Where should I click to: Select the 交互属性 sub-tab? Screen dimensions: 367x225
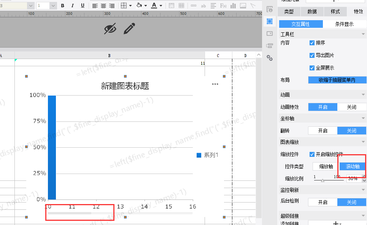301,24
